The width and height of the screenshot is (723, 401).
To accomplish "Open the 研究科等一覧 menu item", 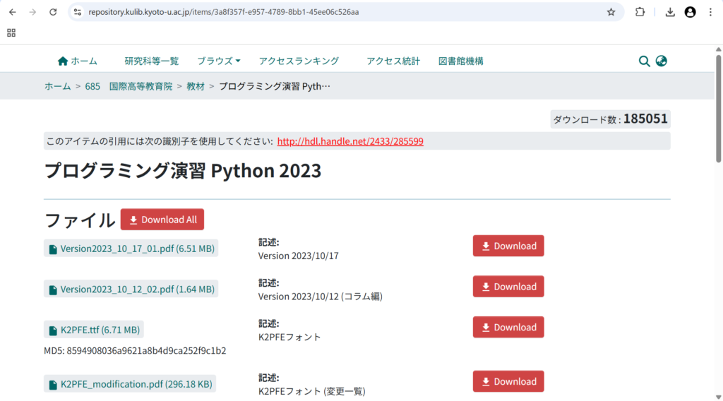I will 151,61.
